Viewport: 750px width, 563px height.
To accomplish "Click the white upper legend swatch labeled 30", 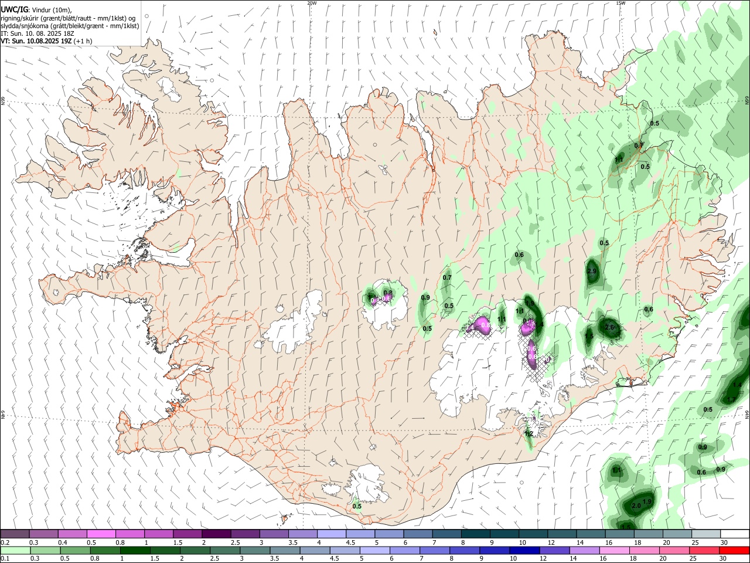I will (x=734, y=534).
